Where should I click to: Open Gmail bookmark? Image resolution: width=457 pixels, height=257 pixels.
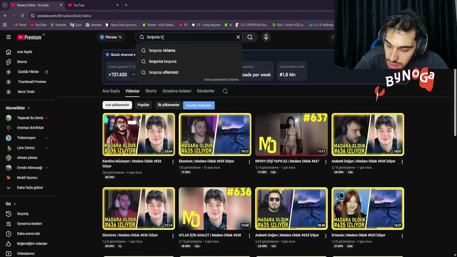[20, 25]
